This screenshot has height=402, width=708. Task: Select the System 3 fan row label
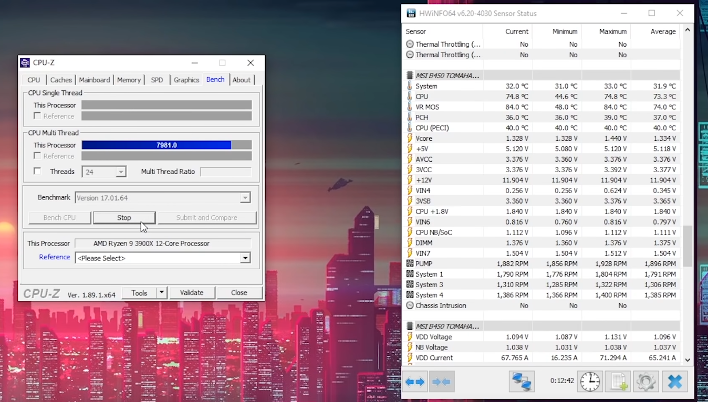[429, 284]
